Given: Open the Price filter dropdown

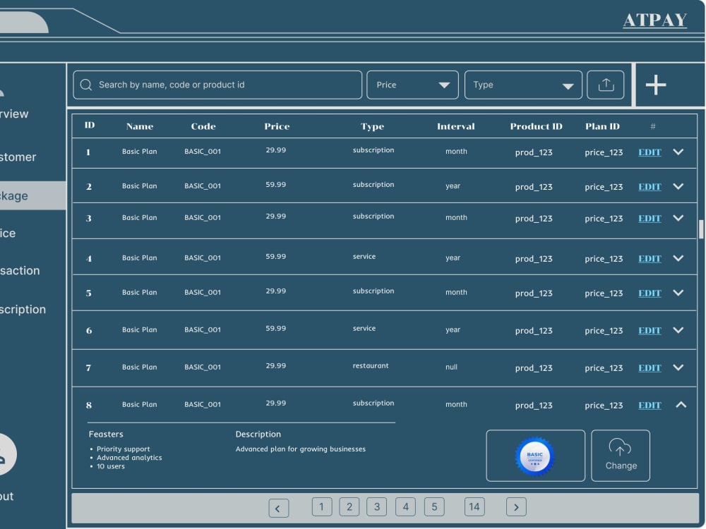Looking at the screenshot, I should tap(412, 85).
